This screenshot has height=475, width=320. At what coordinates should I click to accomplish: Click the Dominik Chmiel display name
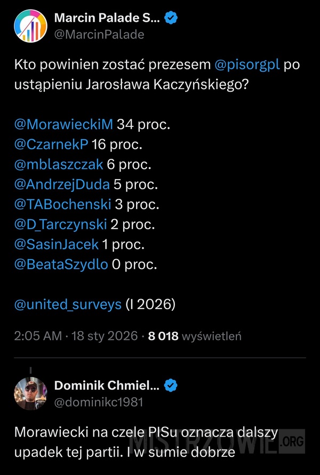(106, 385)
